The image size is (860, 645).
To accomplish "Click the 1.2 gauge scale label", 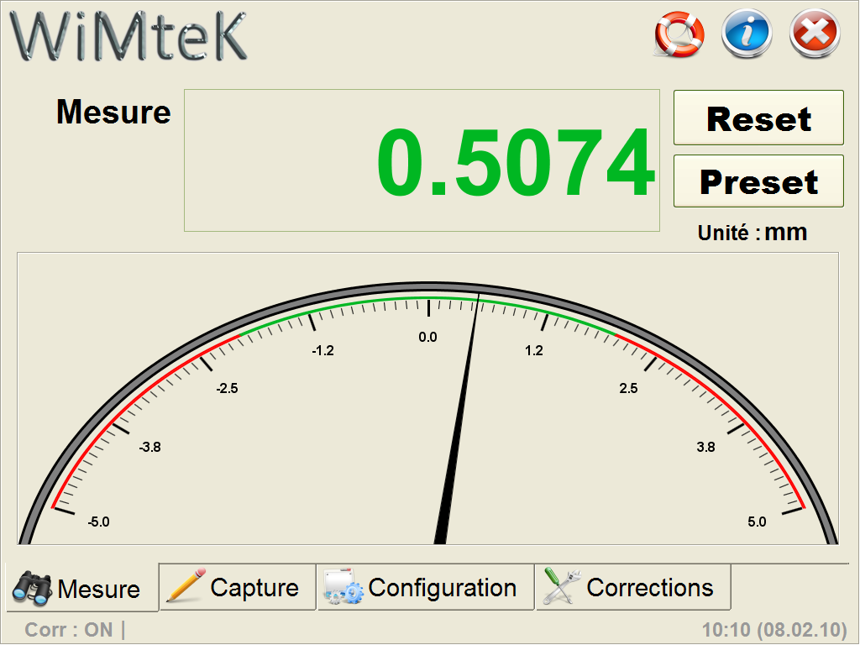I will point(533,351).
